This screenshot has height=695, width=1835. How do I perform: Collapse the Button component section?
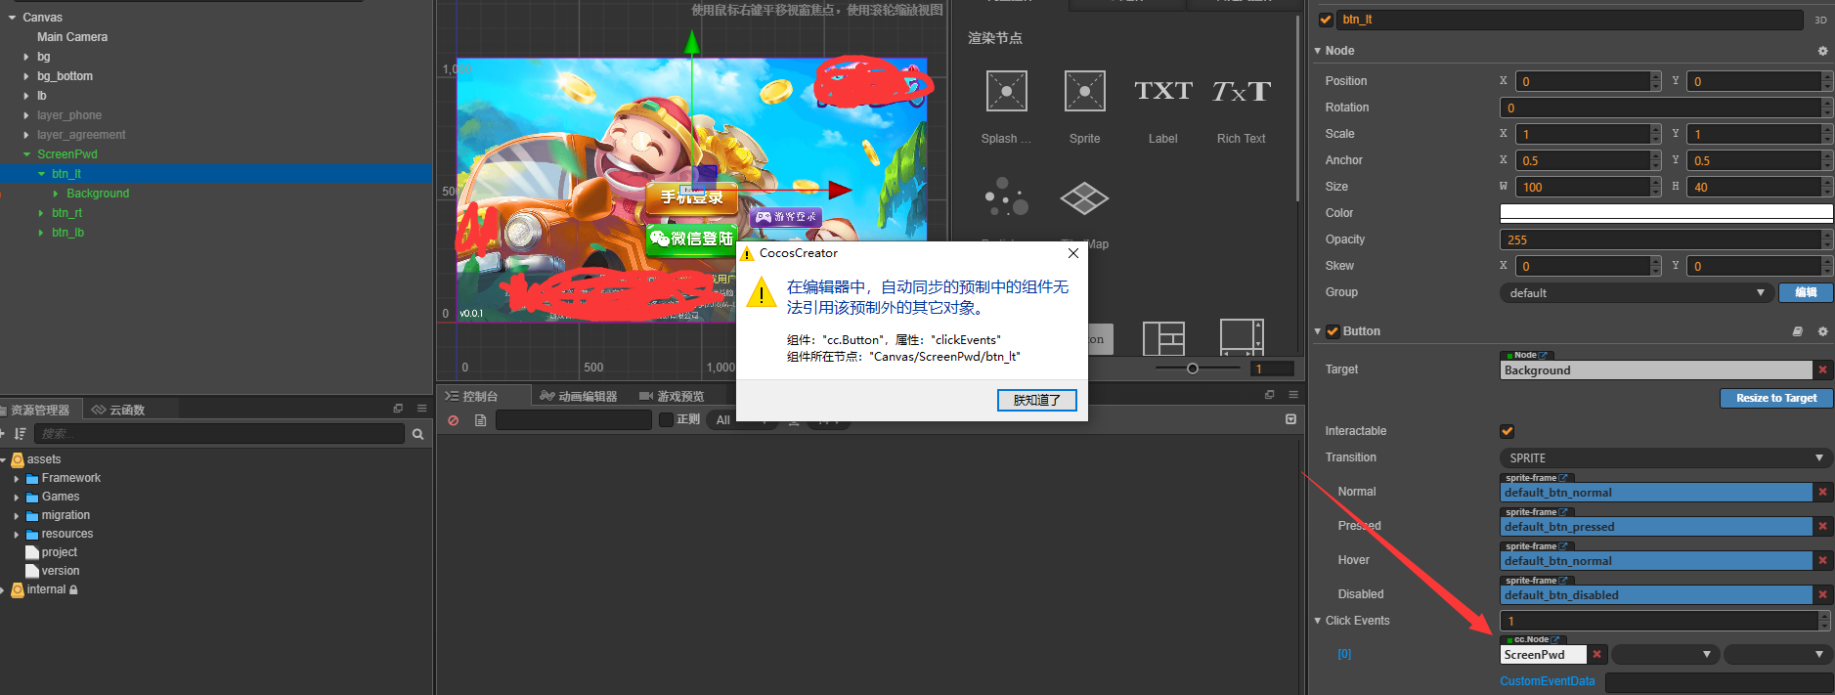click(1317, 331)
